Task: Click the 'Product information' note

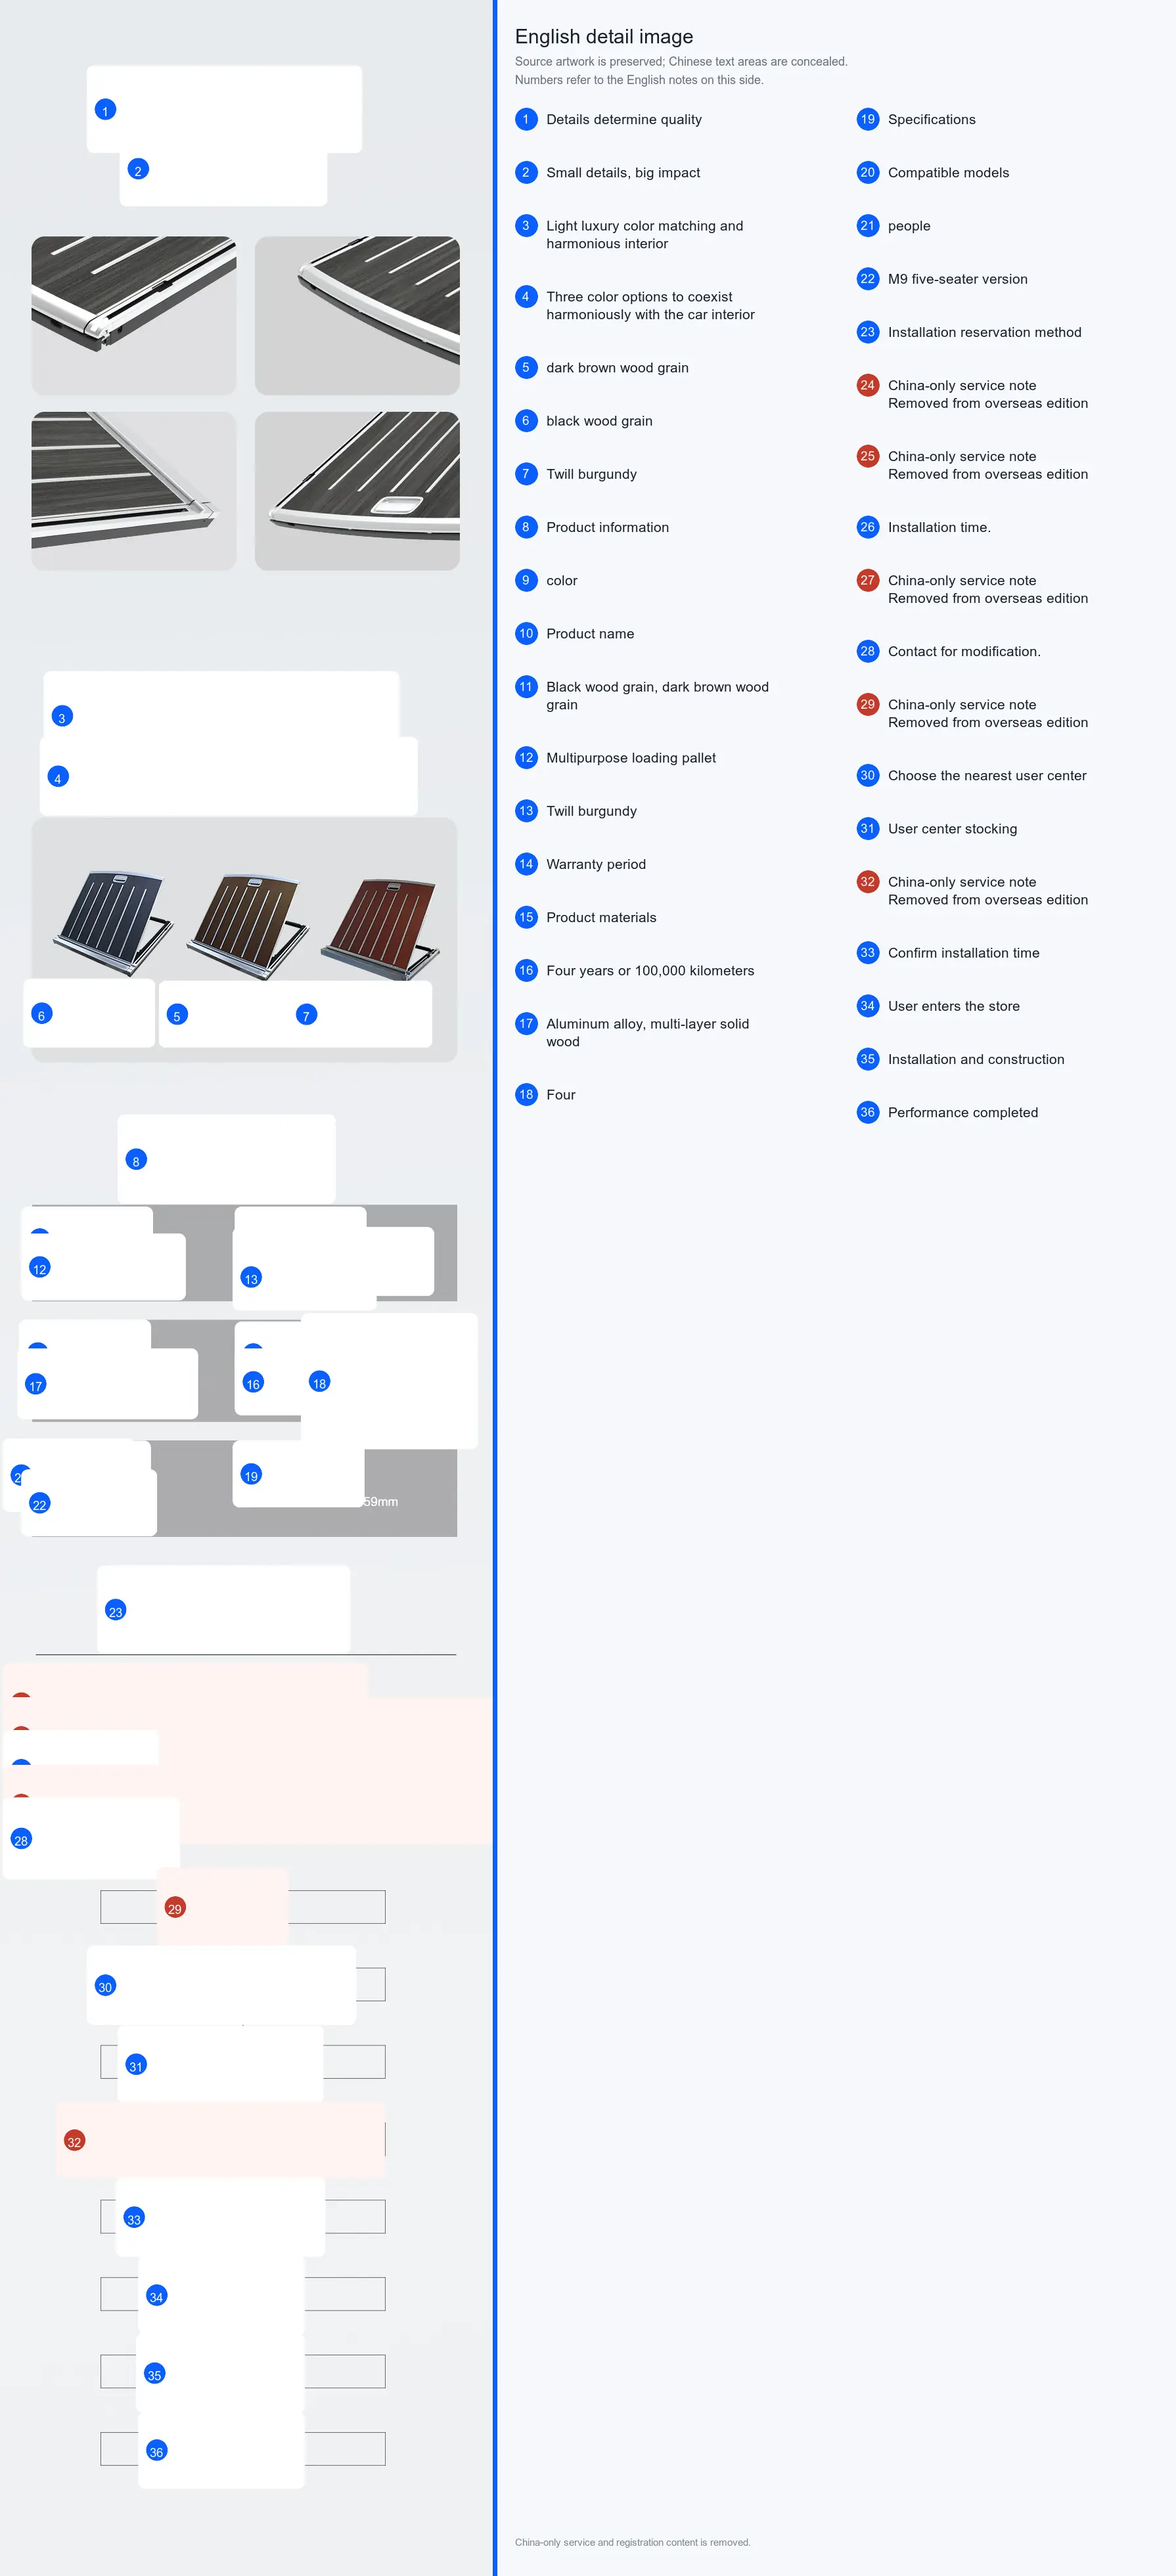Action: 607,527
